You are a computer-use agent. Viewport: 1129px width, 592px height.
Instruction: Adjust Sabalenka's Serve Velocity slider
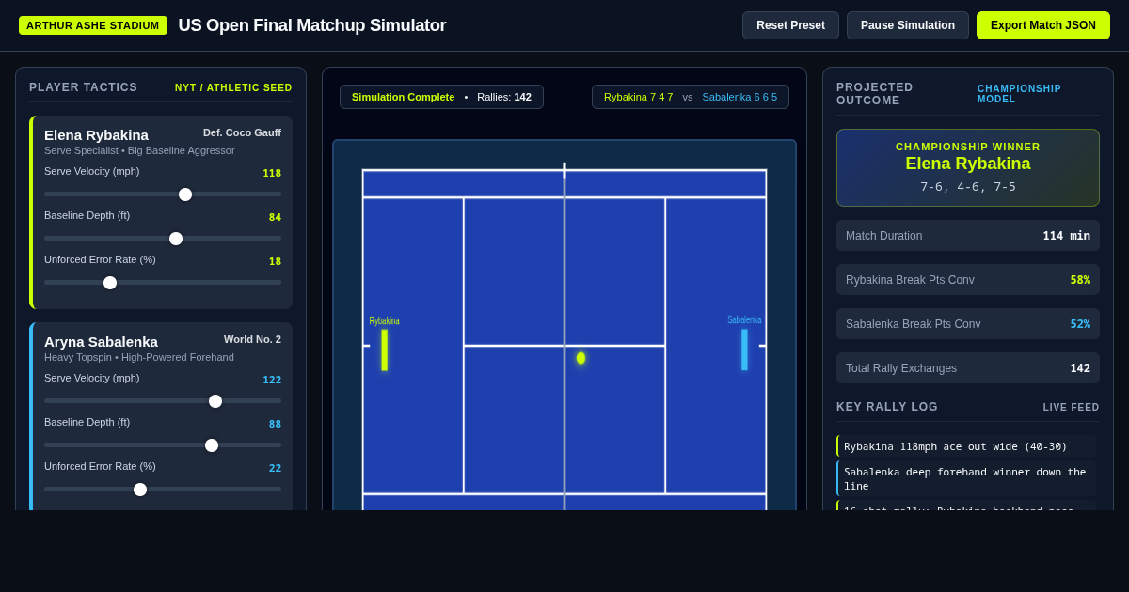point(163,401)
